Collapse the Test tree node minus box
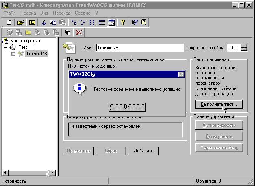 6,47
